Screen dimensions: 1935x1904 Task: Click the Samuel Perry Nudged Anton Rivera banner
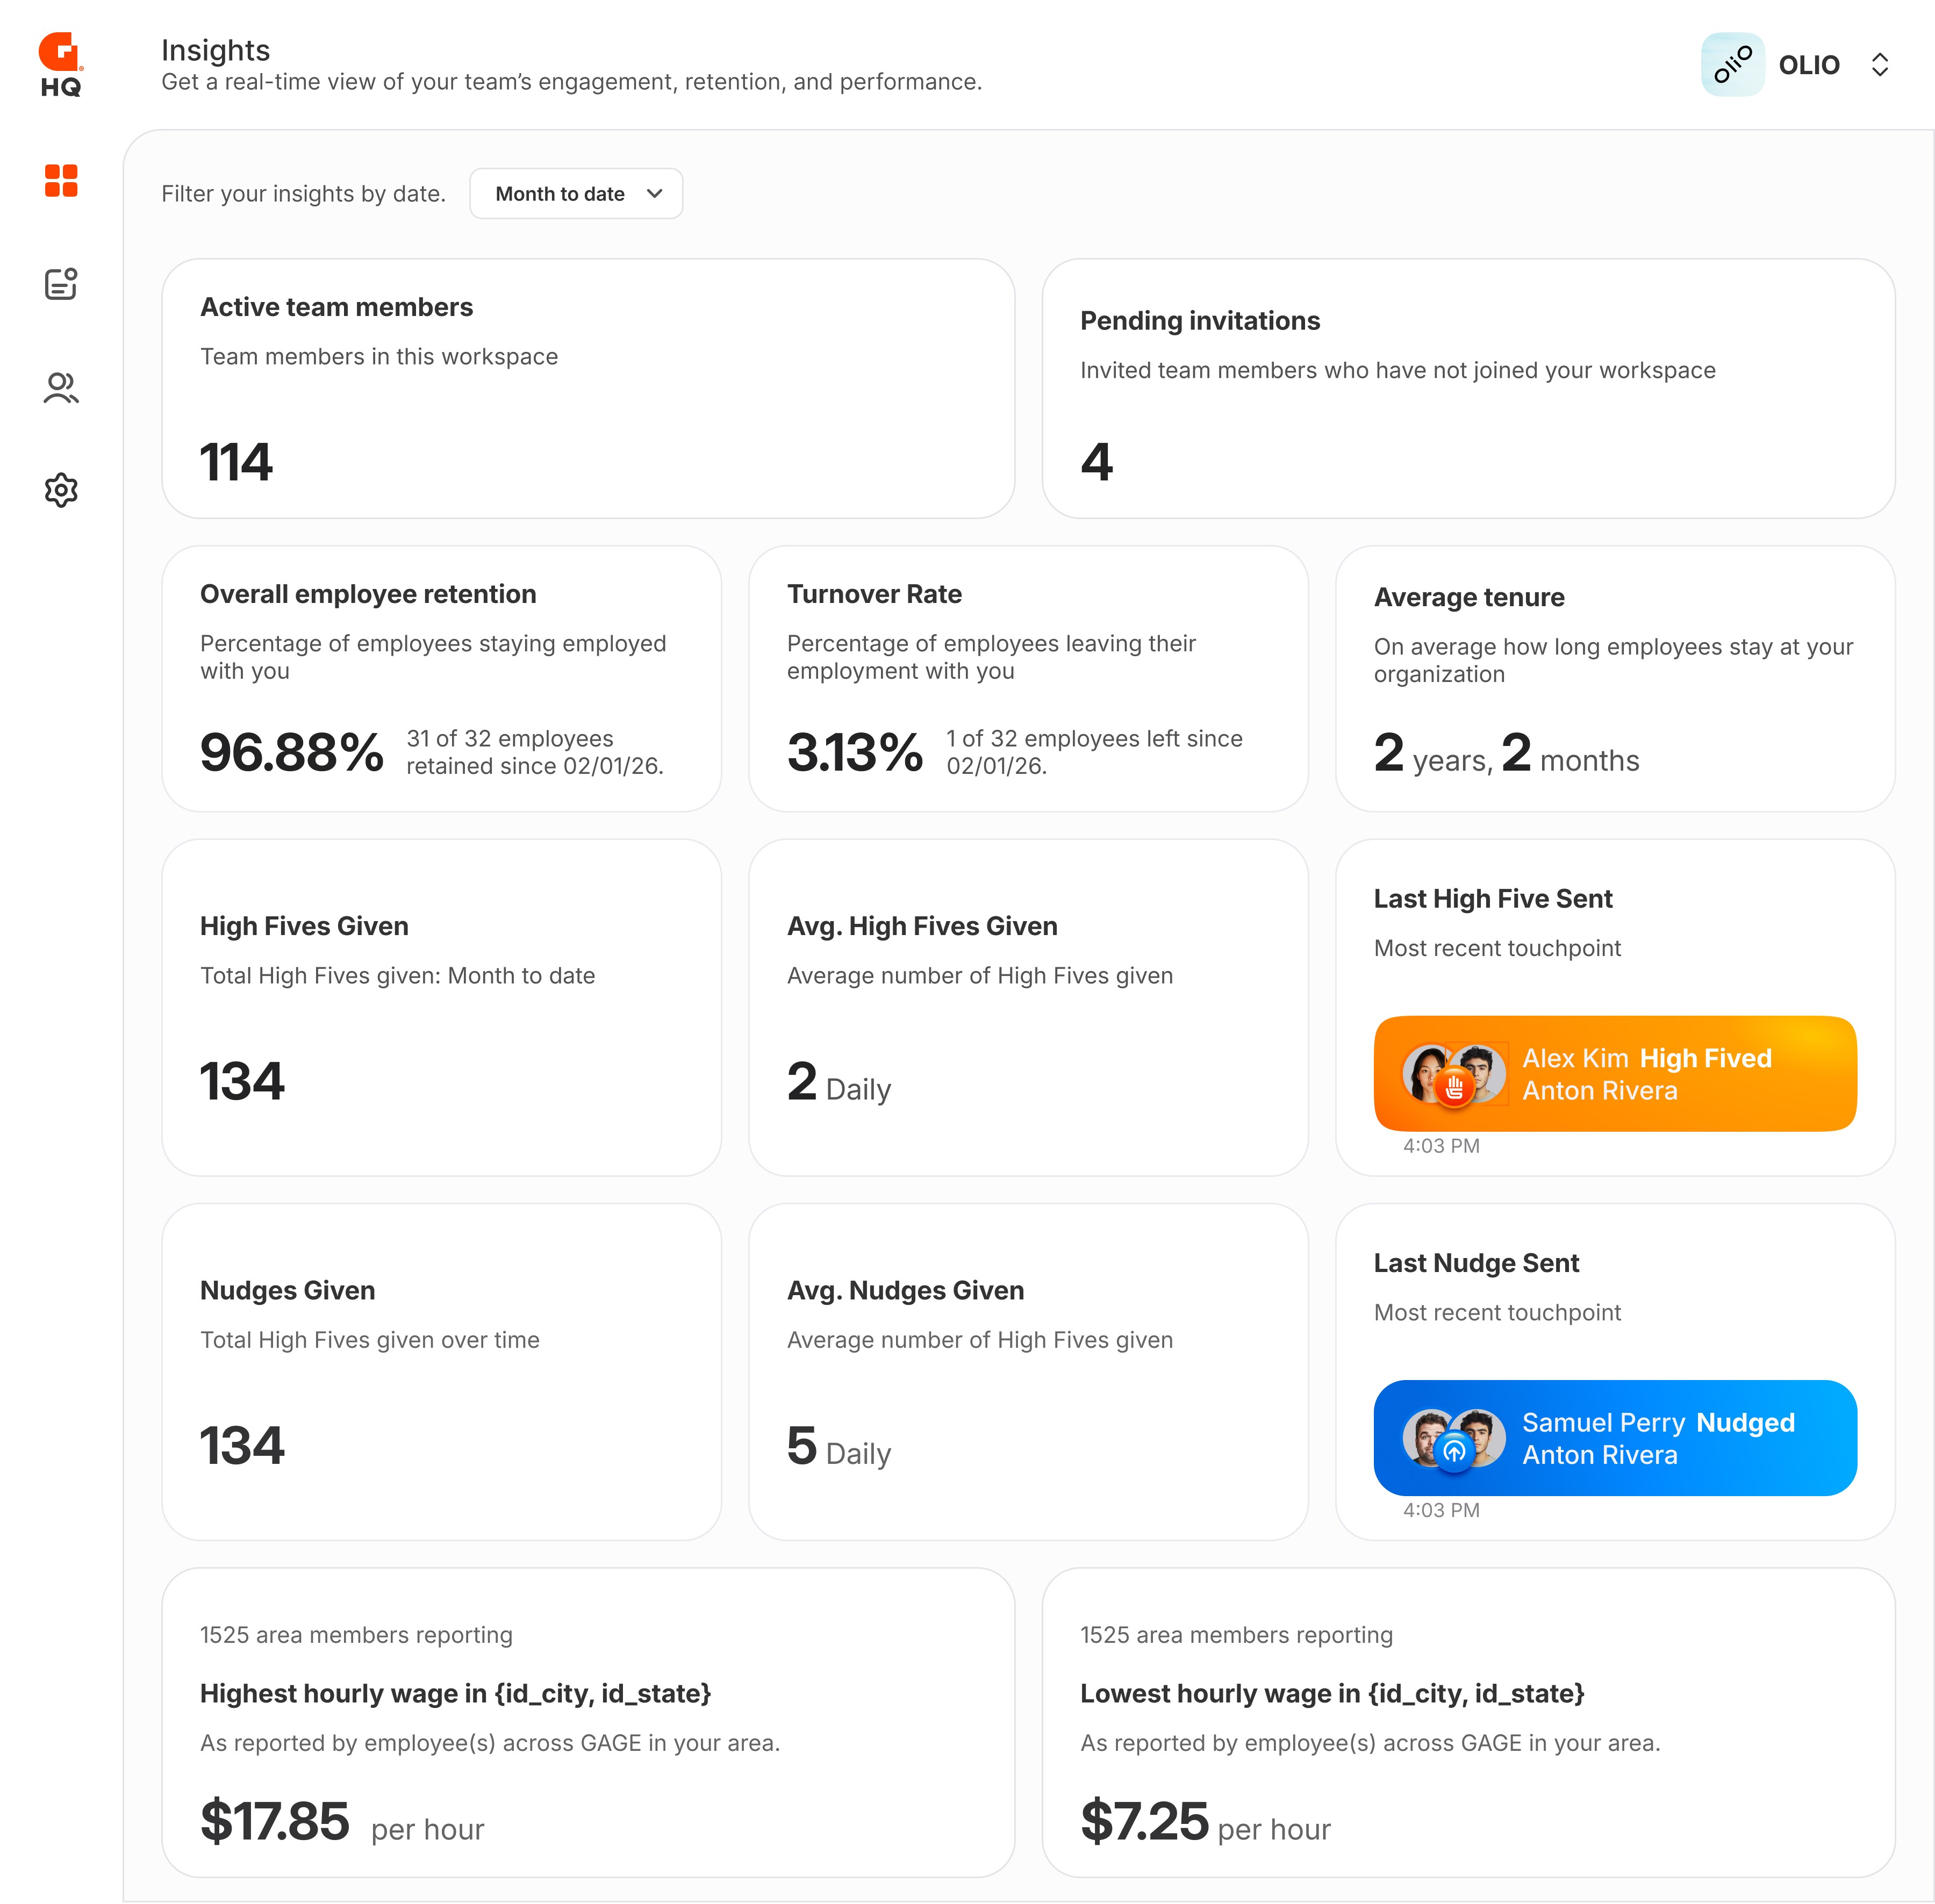tap(1614, 1438)
